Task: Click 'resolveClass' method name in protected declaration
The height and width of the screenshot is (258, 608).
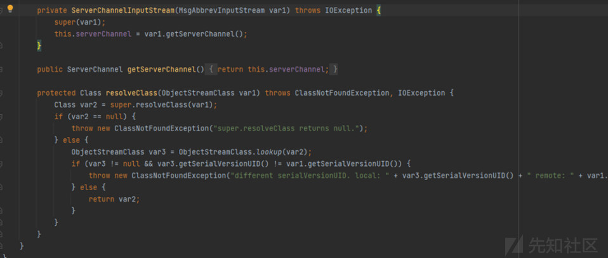Action: (131, 93)
